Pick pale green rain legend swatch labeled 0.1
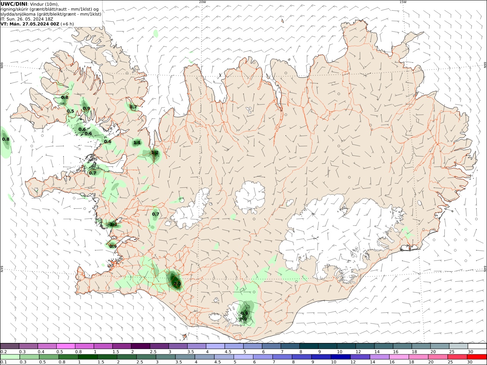This screenshot has width=487, height=365. point(10,357)
